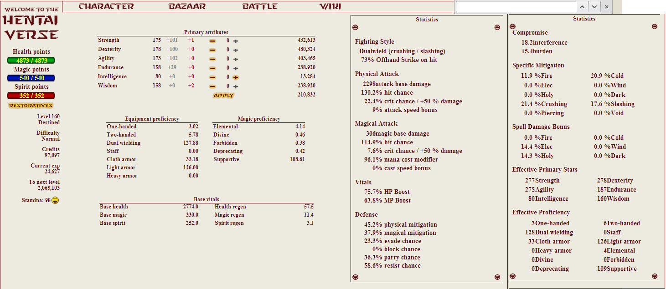Click the 2298 attack base damage line

397,84
